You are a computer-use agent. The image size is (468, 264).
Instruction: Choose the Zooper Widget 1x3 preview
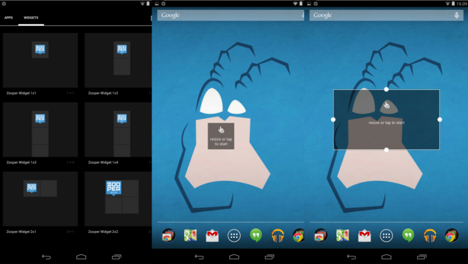pyautogui.click(x=40, y=129)
